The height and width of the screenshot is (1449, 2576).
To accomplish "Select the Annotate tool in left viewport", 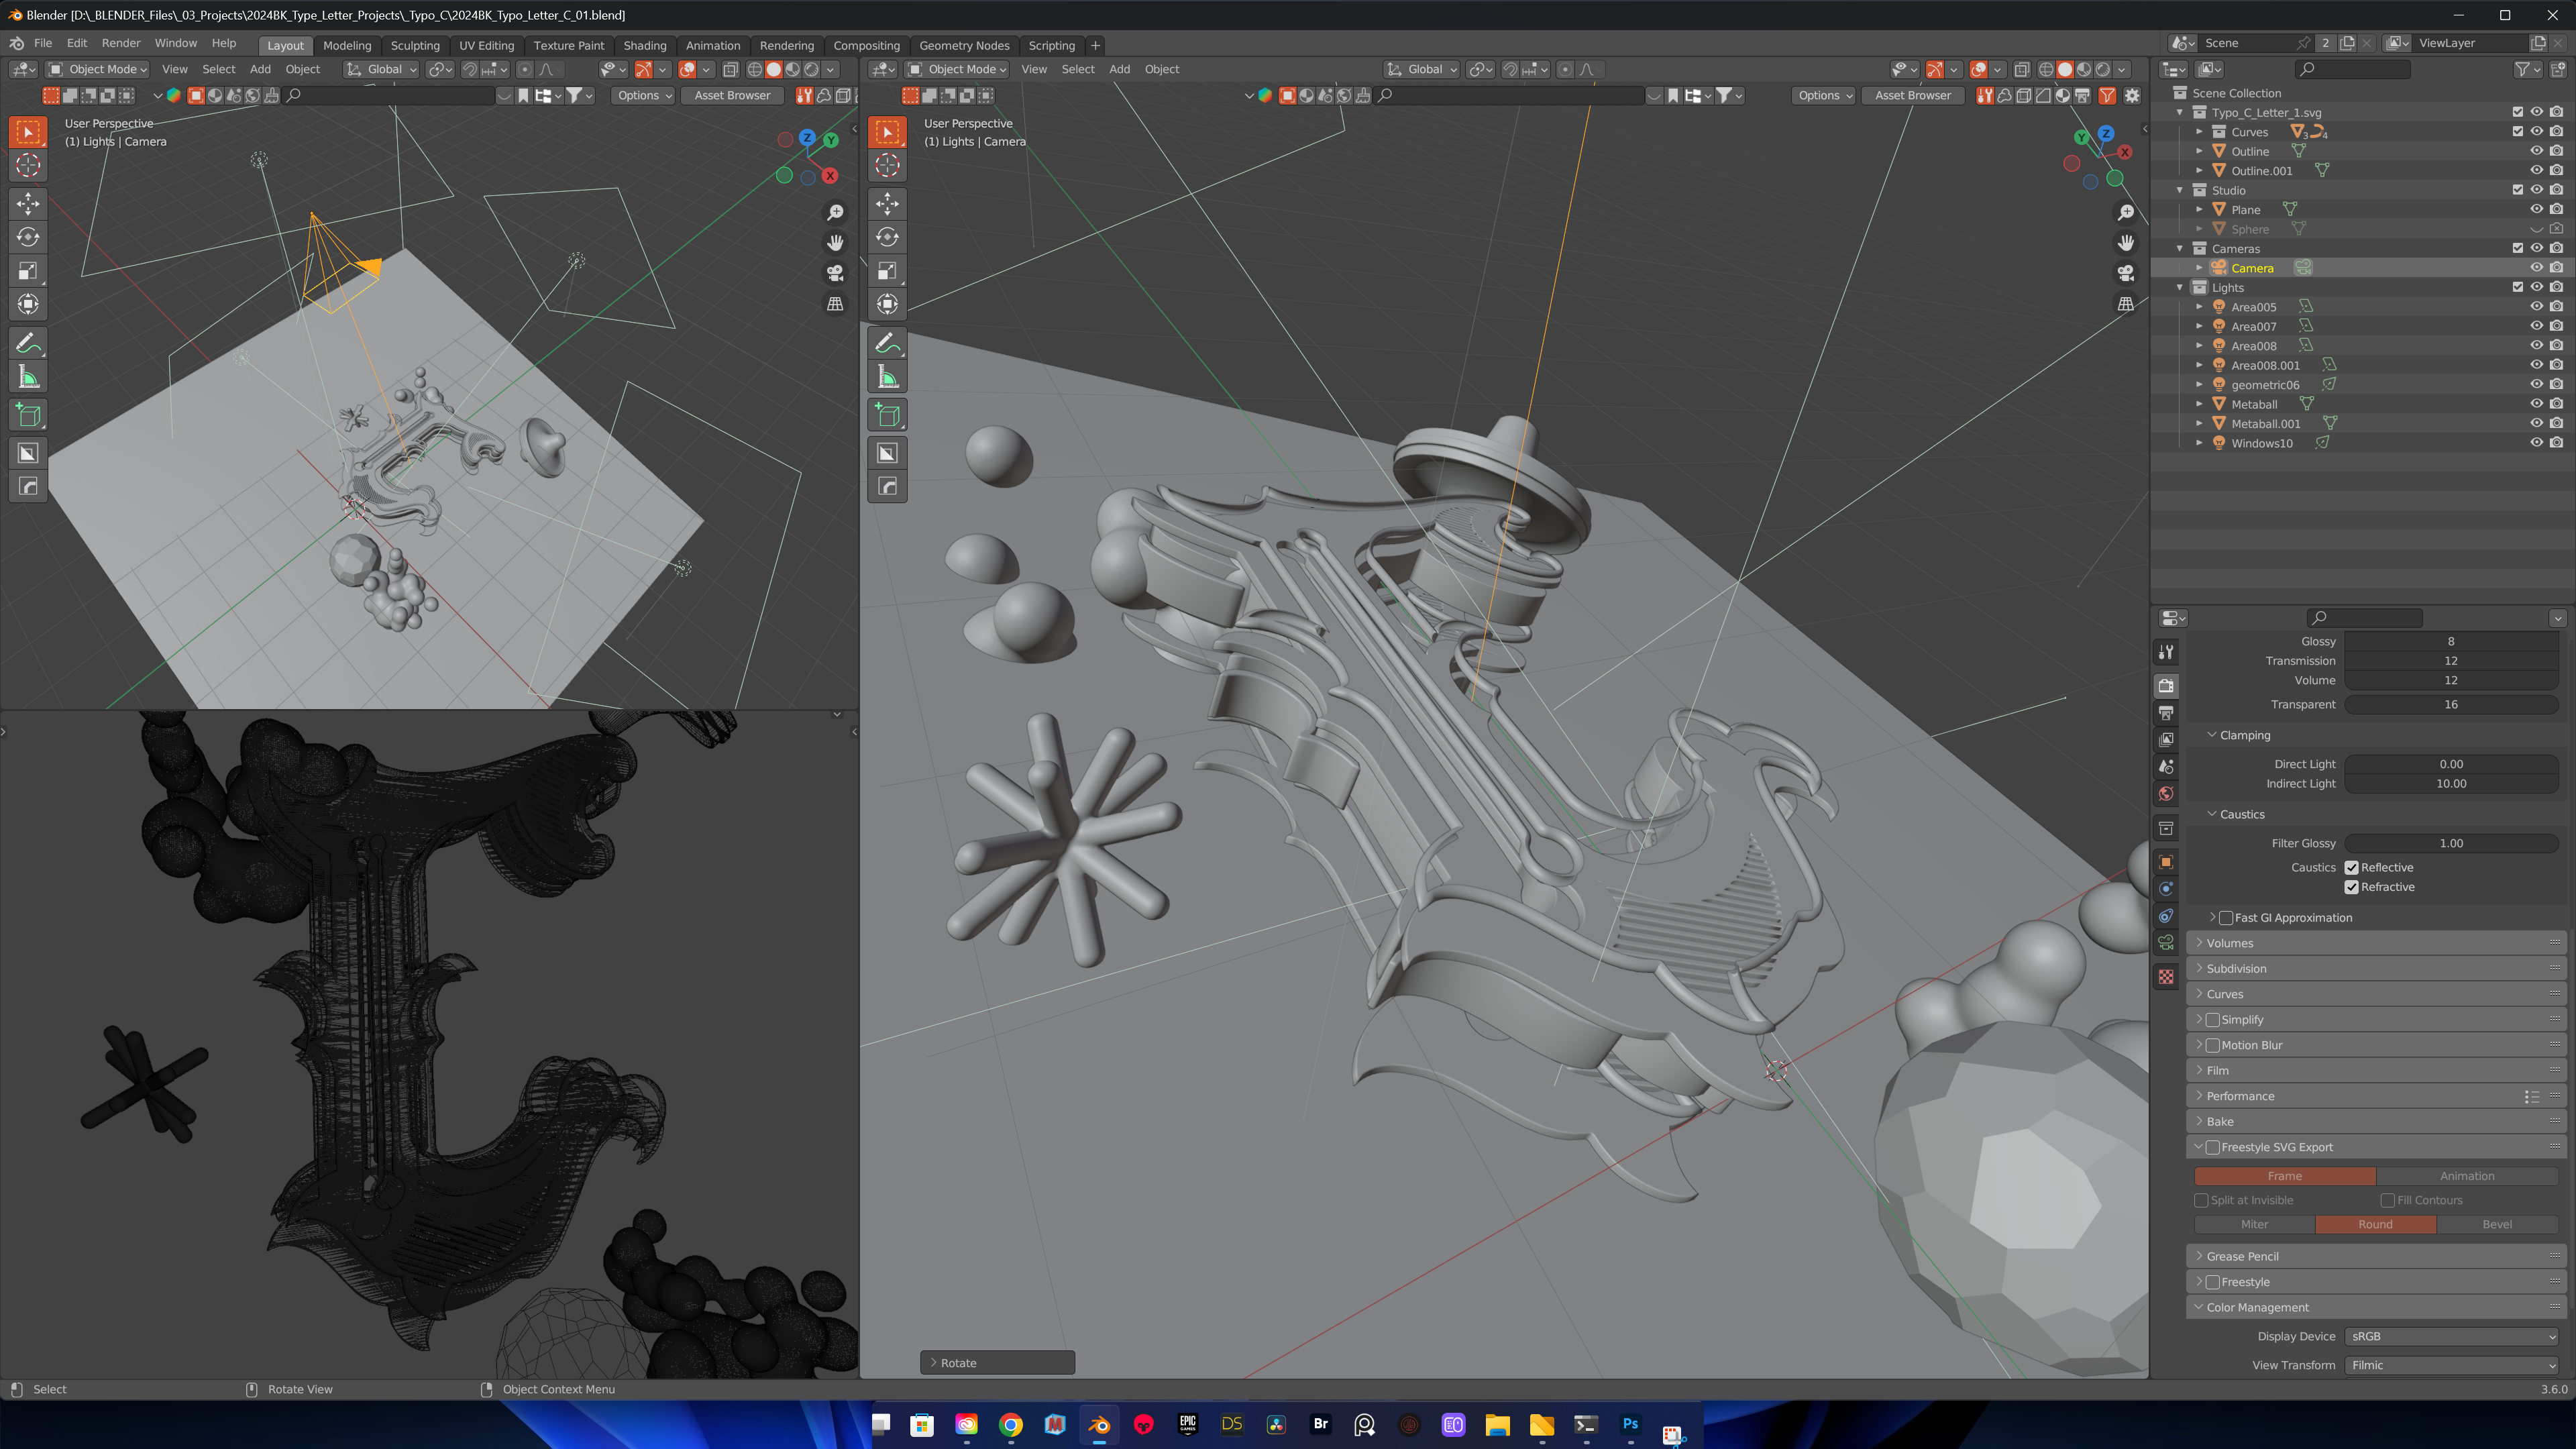I will click(x=28, y=343).
